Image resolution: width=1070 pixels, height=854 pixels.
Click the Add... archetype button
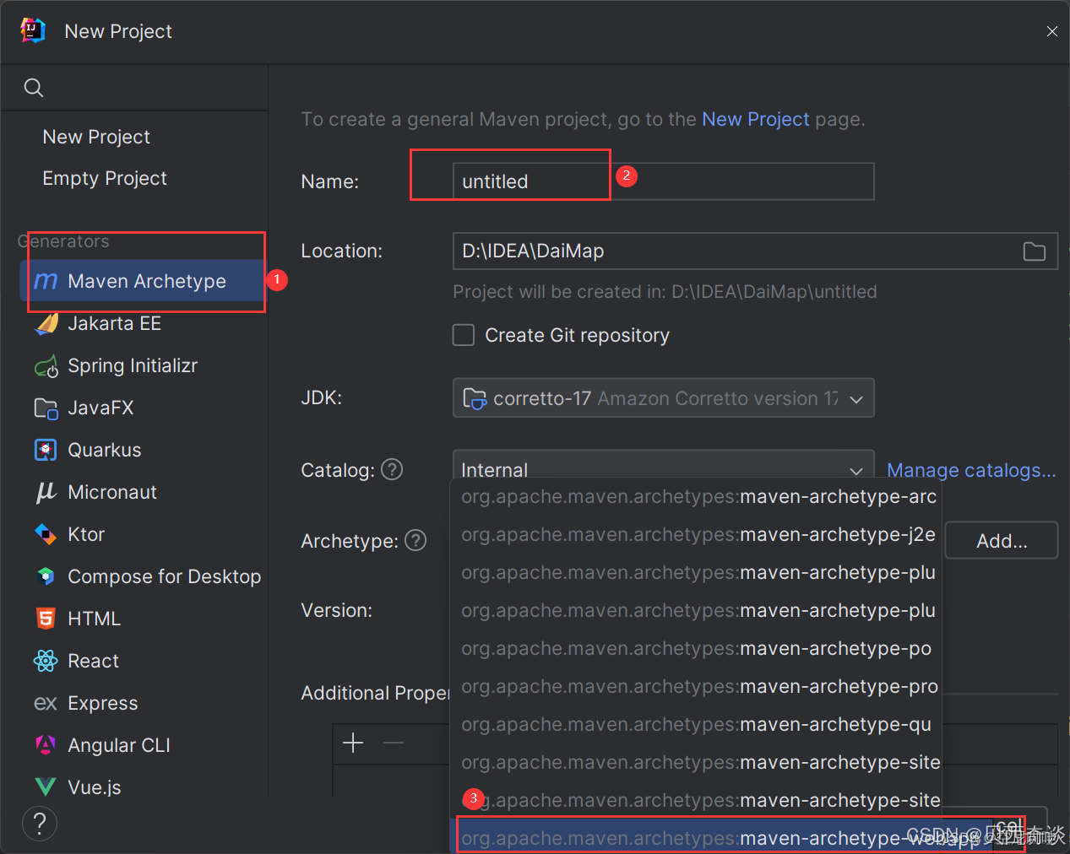tap(1002, 541)
